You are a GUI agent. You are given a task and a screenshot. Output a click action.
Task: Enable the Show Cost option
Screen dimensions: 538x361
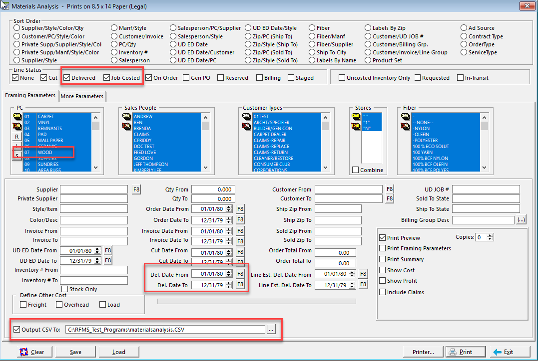pos(397,270)
